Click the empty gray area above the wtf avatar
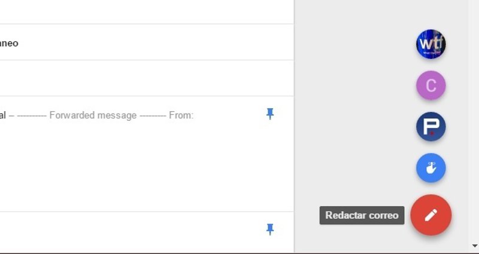Viewport: 479px width, 254px height. 431,12
